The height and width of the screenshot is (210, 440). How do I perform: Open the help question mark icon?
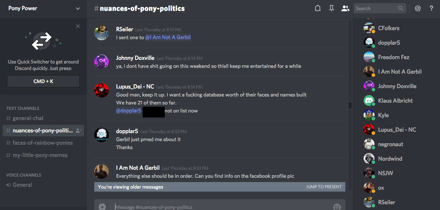tap(431, 8)
